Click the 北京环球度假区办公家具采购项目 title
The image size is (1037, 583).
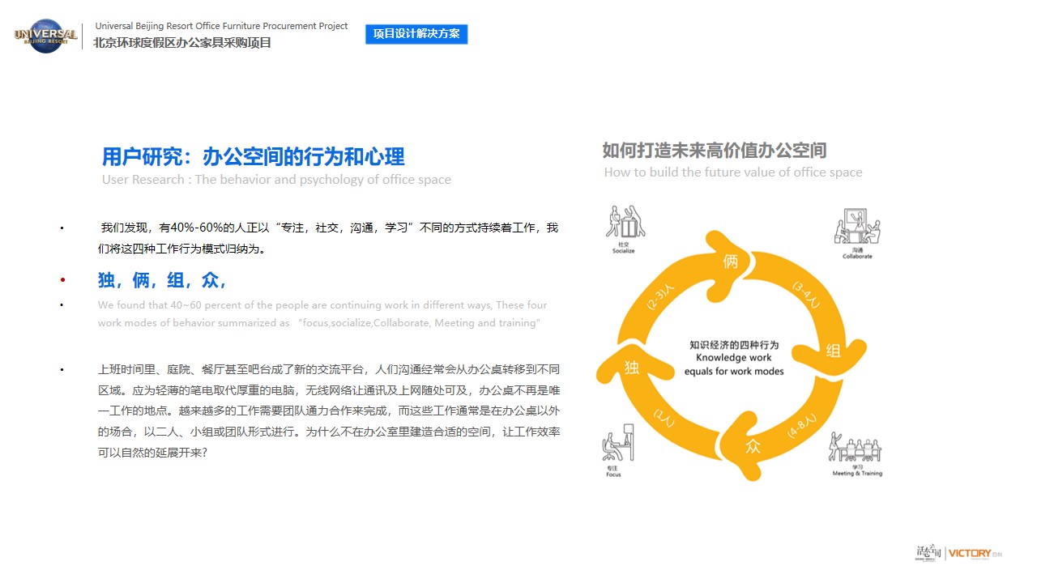(182, 43)
